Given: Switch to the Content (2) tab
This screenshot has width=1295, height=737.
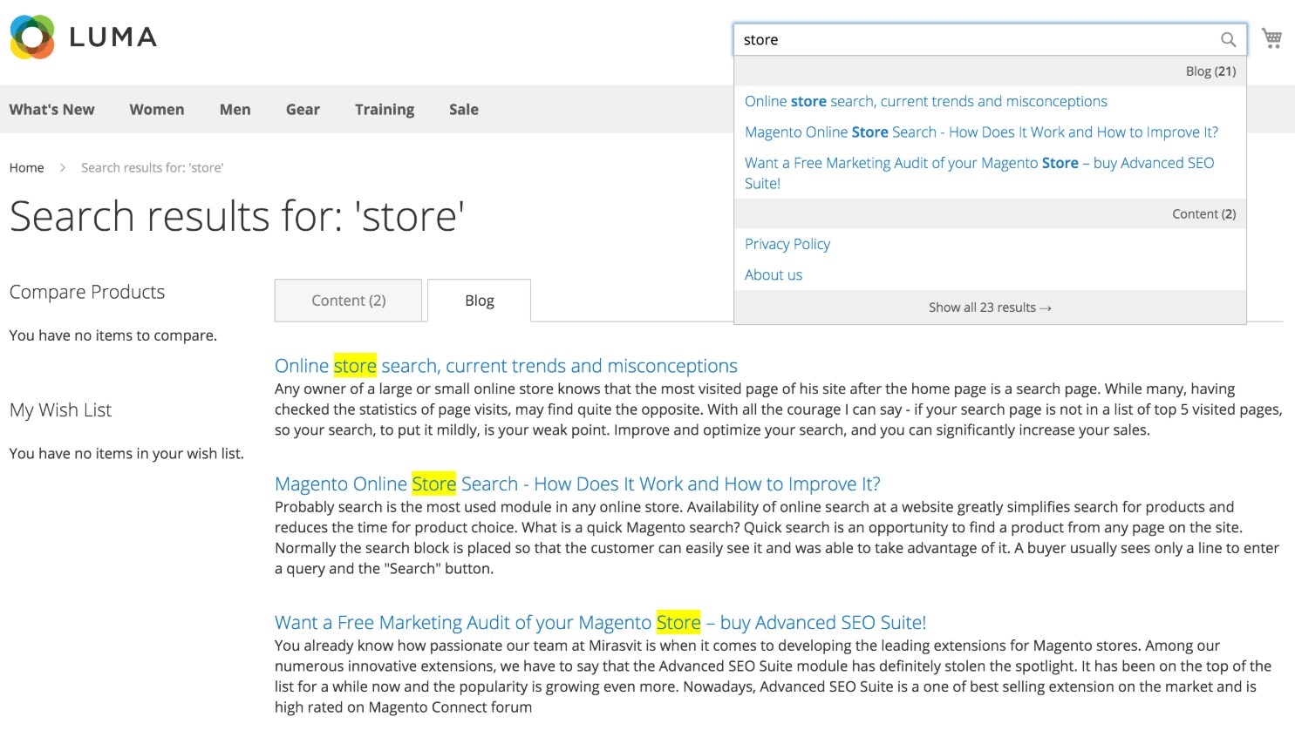Looking at the screenshot, I should click(x=348, y=301).
